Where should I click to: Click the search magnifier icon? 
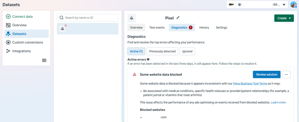(61, 18)
